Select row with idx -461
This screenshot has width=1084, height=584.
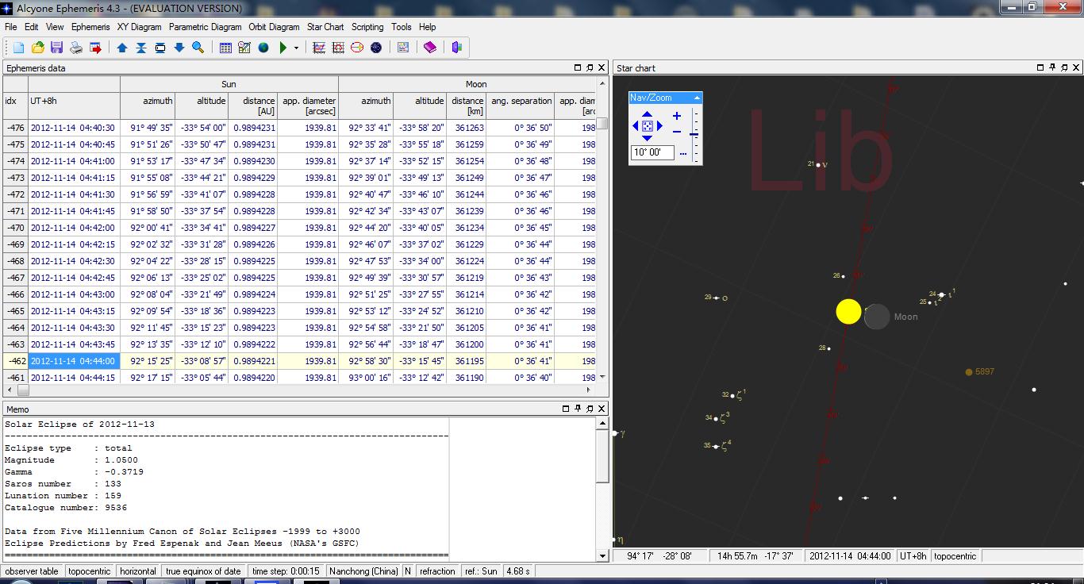coord(300,378)
